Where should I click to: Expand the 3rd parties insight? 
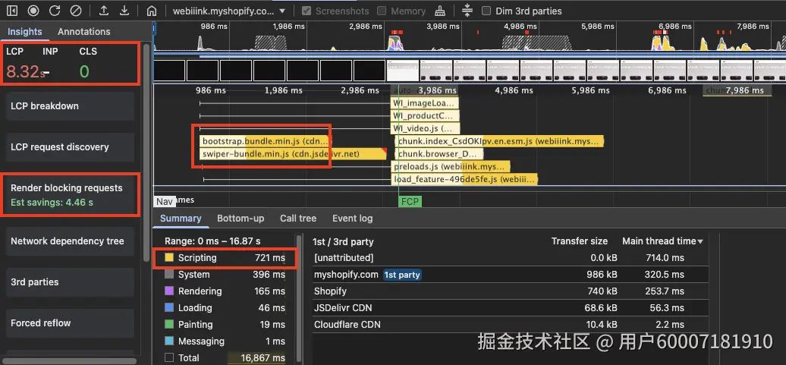(70, 282)
